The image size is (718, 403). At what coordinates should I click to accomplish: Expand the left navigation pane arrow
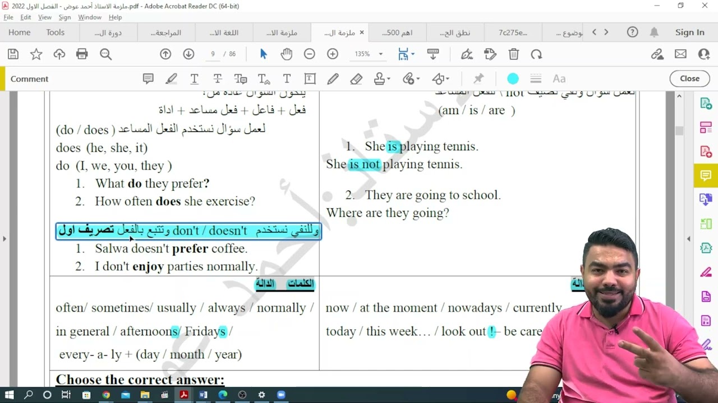click(4, 239)
